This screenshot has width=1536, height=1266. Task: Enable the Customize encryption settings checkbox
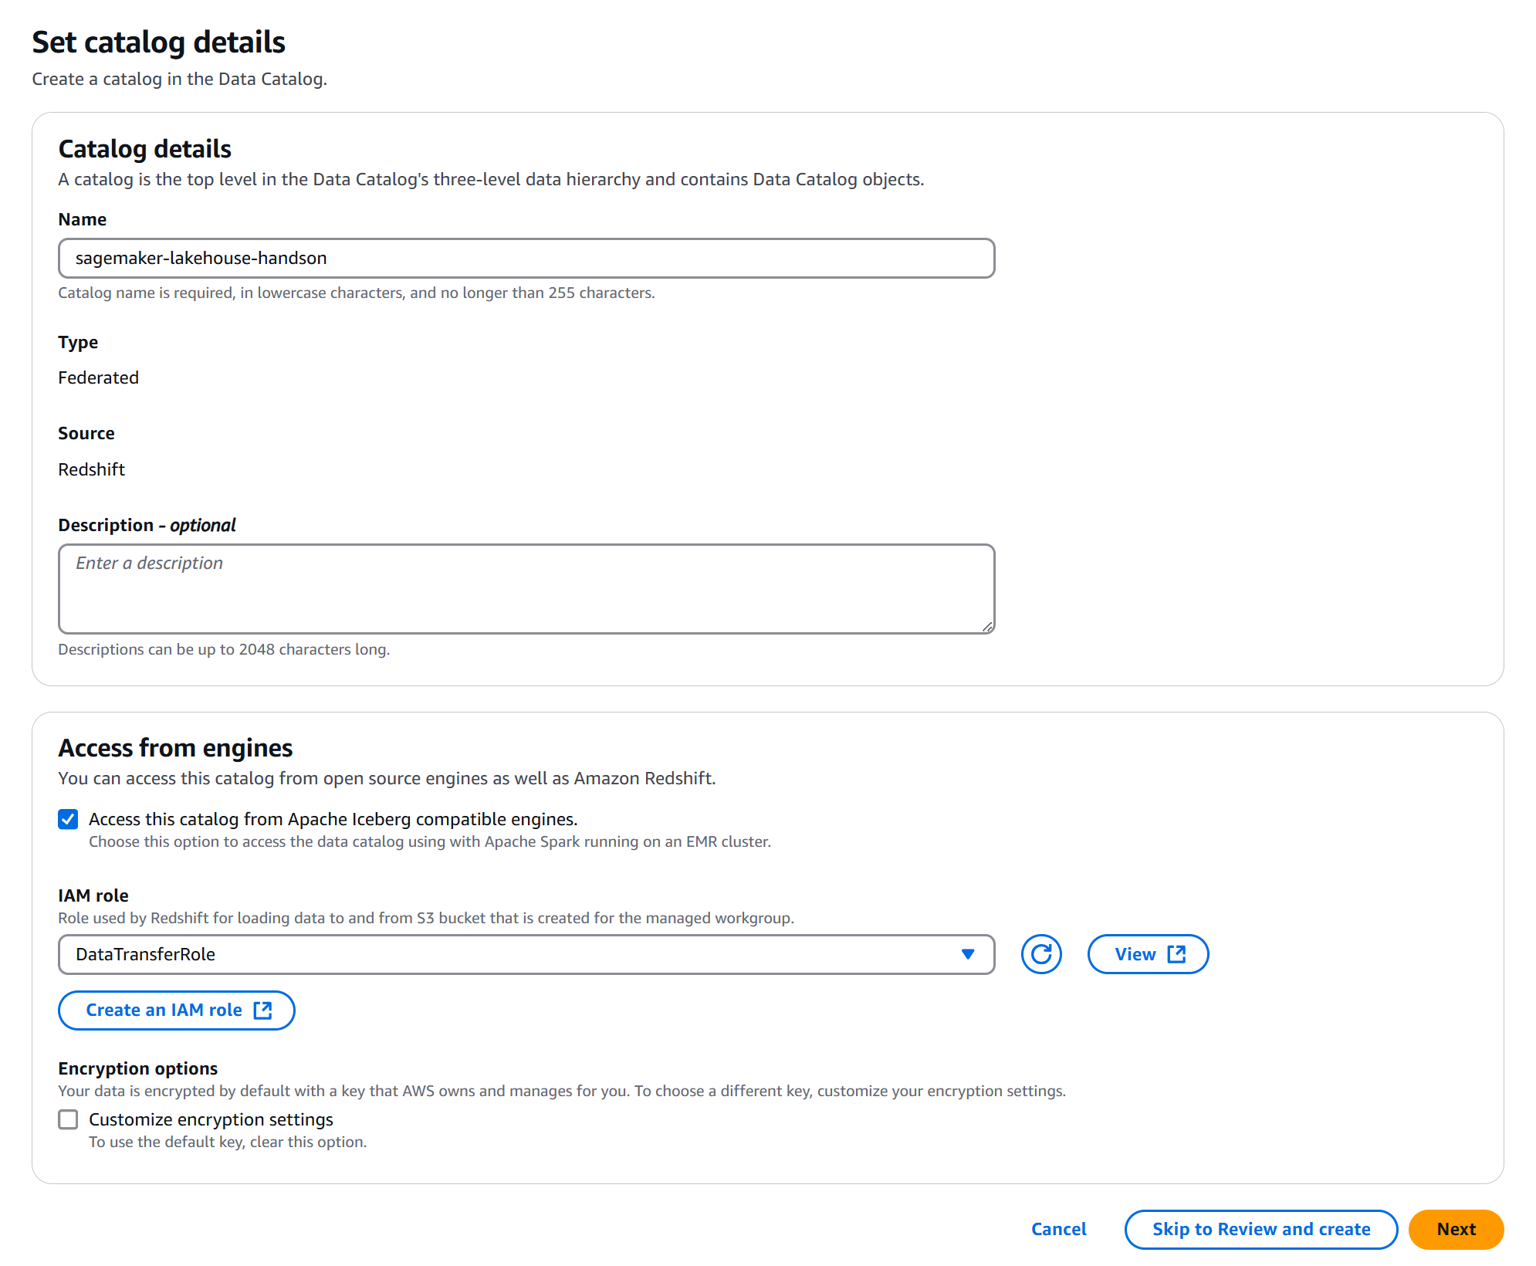coord(68,1119)
